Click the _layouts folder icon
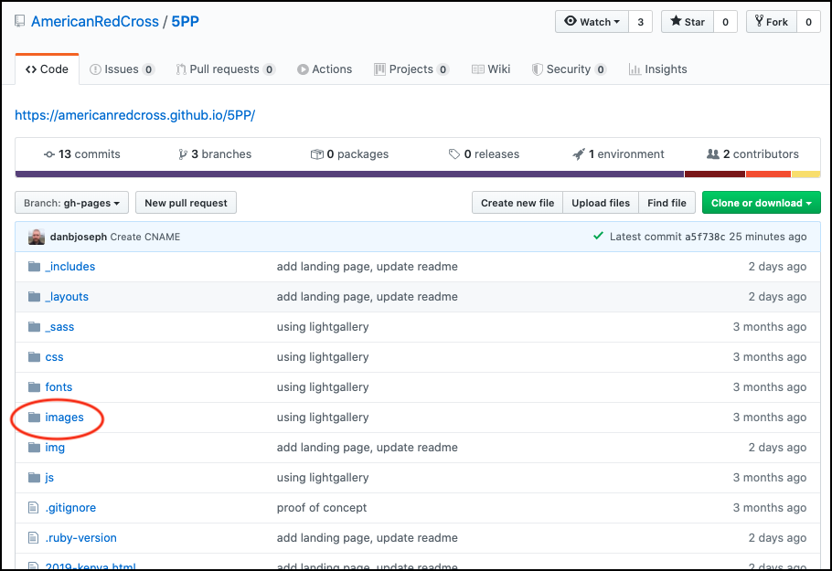 coord(35,296)
